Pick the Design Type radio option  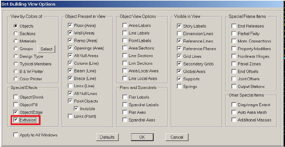tap(16, 56)
